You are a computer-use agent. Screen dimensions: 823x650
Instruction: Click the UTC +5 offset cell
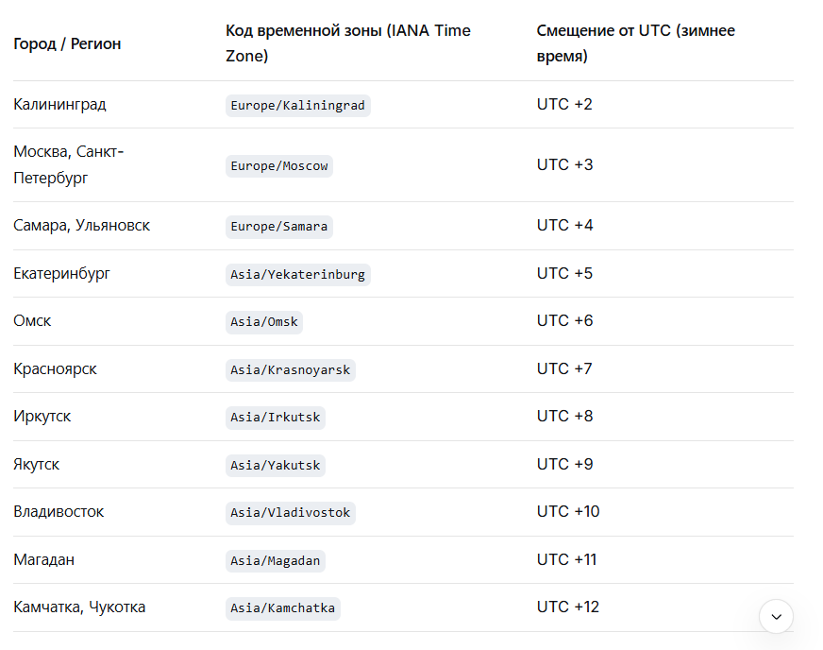564,274
